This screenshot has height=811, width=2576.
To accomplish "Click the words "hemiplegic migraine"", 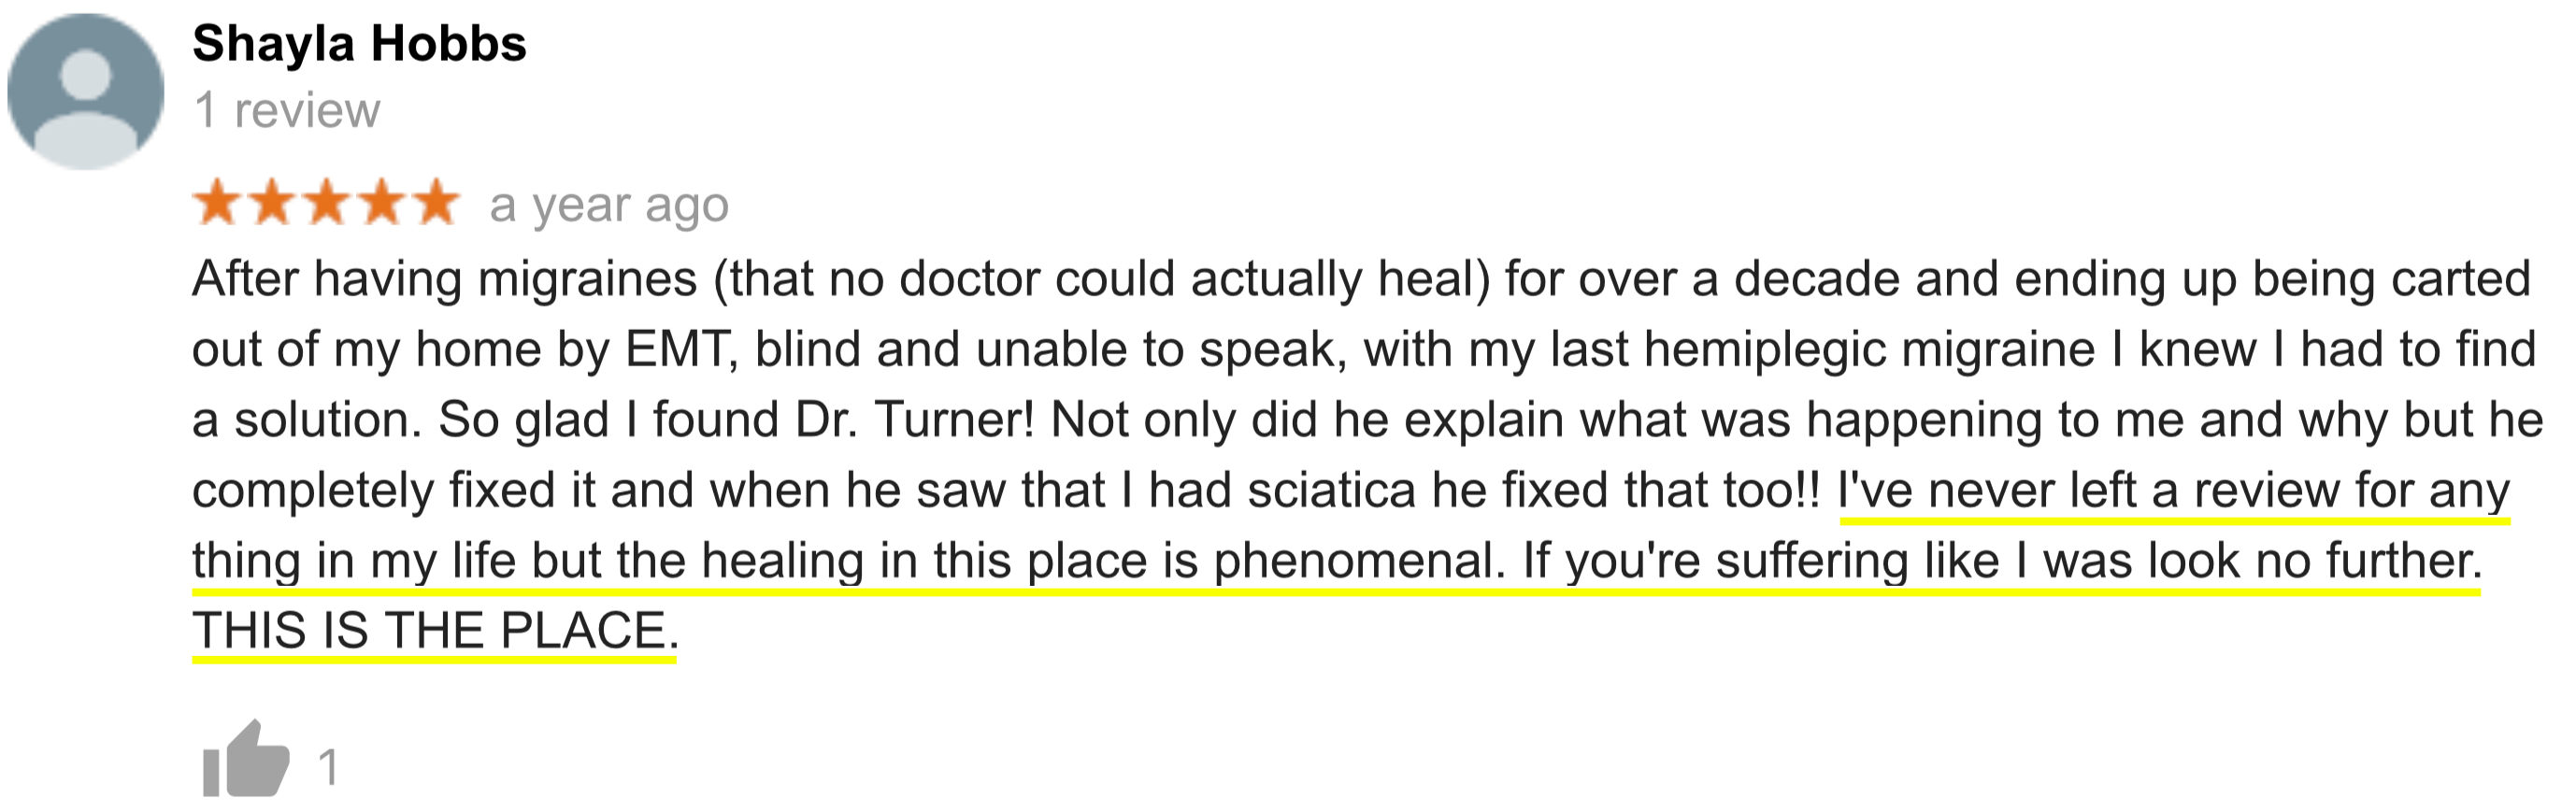I will coord(1869,350).
